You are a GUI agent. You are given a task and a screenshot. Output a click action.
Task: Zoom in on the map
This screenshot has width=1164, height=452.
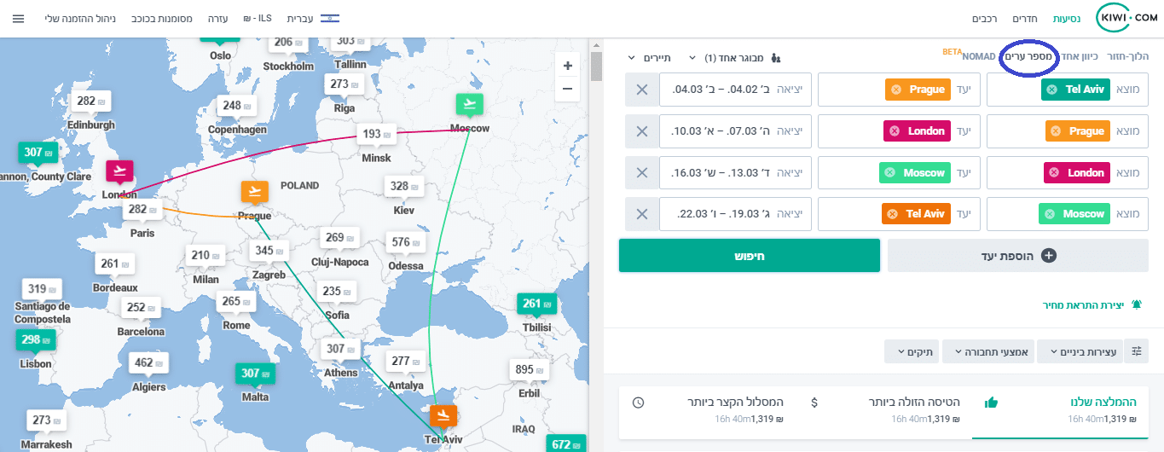(x=567, y=66)
